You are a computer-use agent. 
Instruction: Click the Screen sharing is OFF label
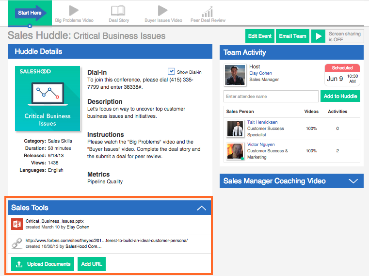pyautogui.click(x=345, y=36)
